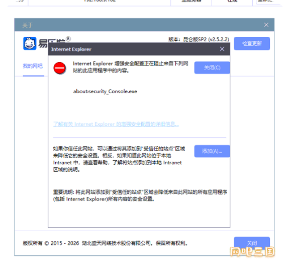Close the 关于 about window with X

pyautogui.click(x=266, y=25)
